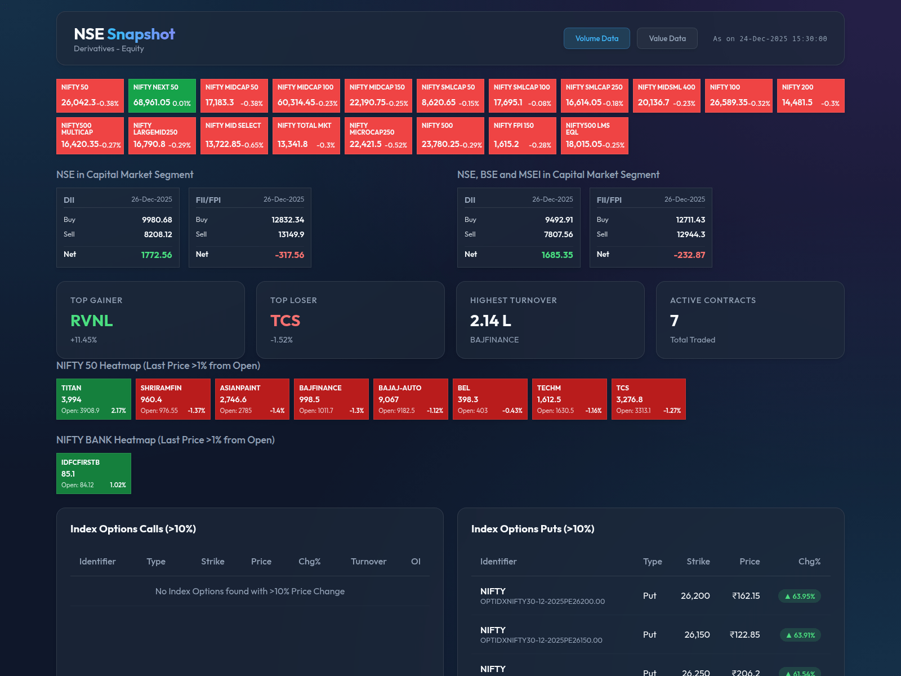Open the NIFTY NEXT 50 green tile

coord(162,96)
